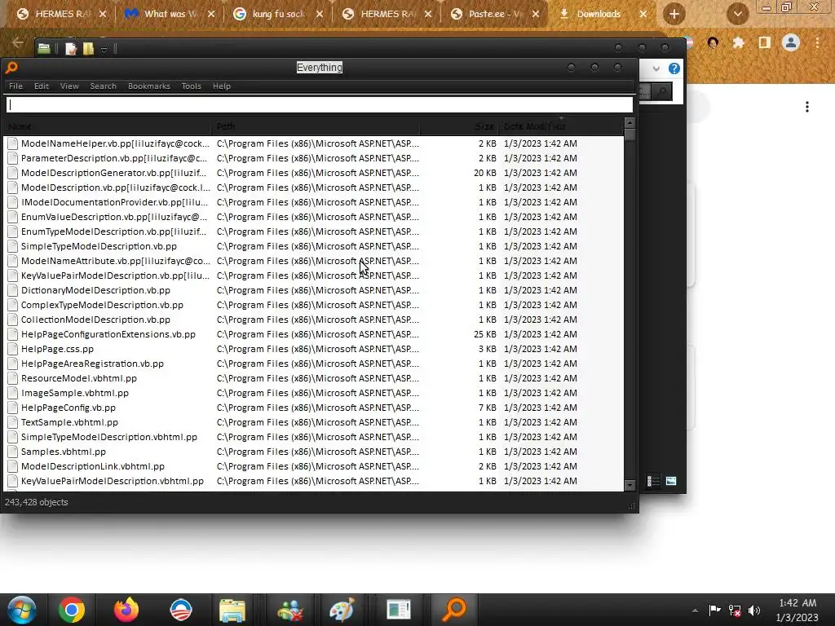The width and height of the screenshot is (835, 626).
Task: Click the blue help icon in the Explorer window
Action: pos(674,68)
